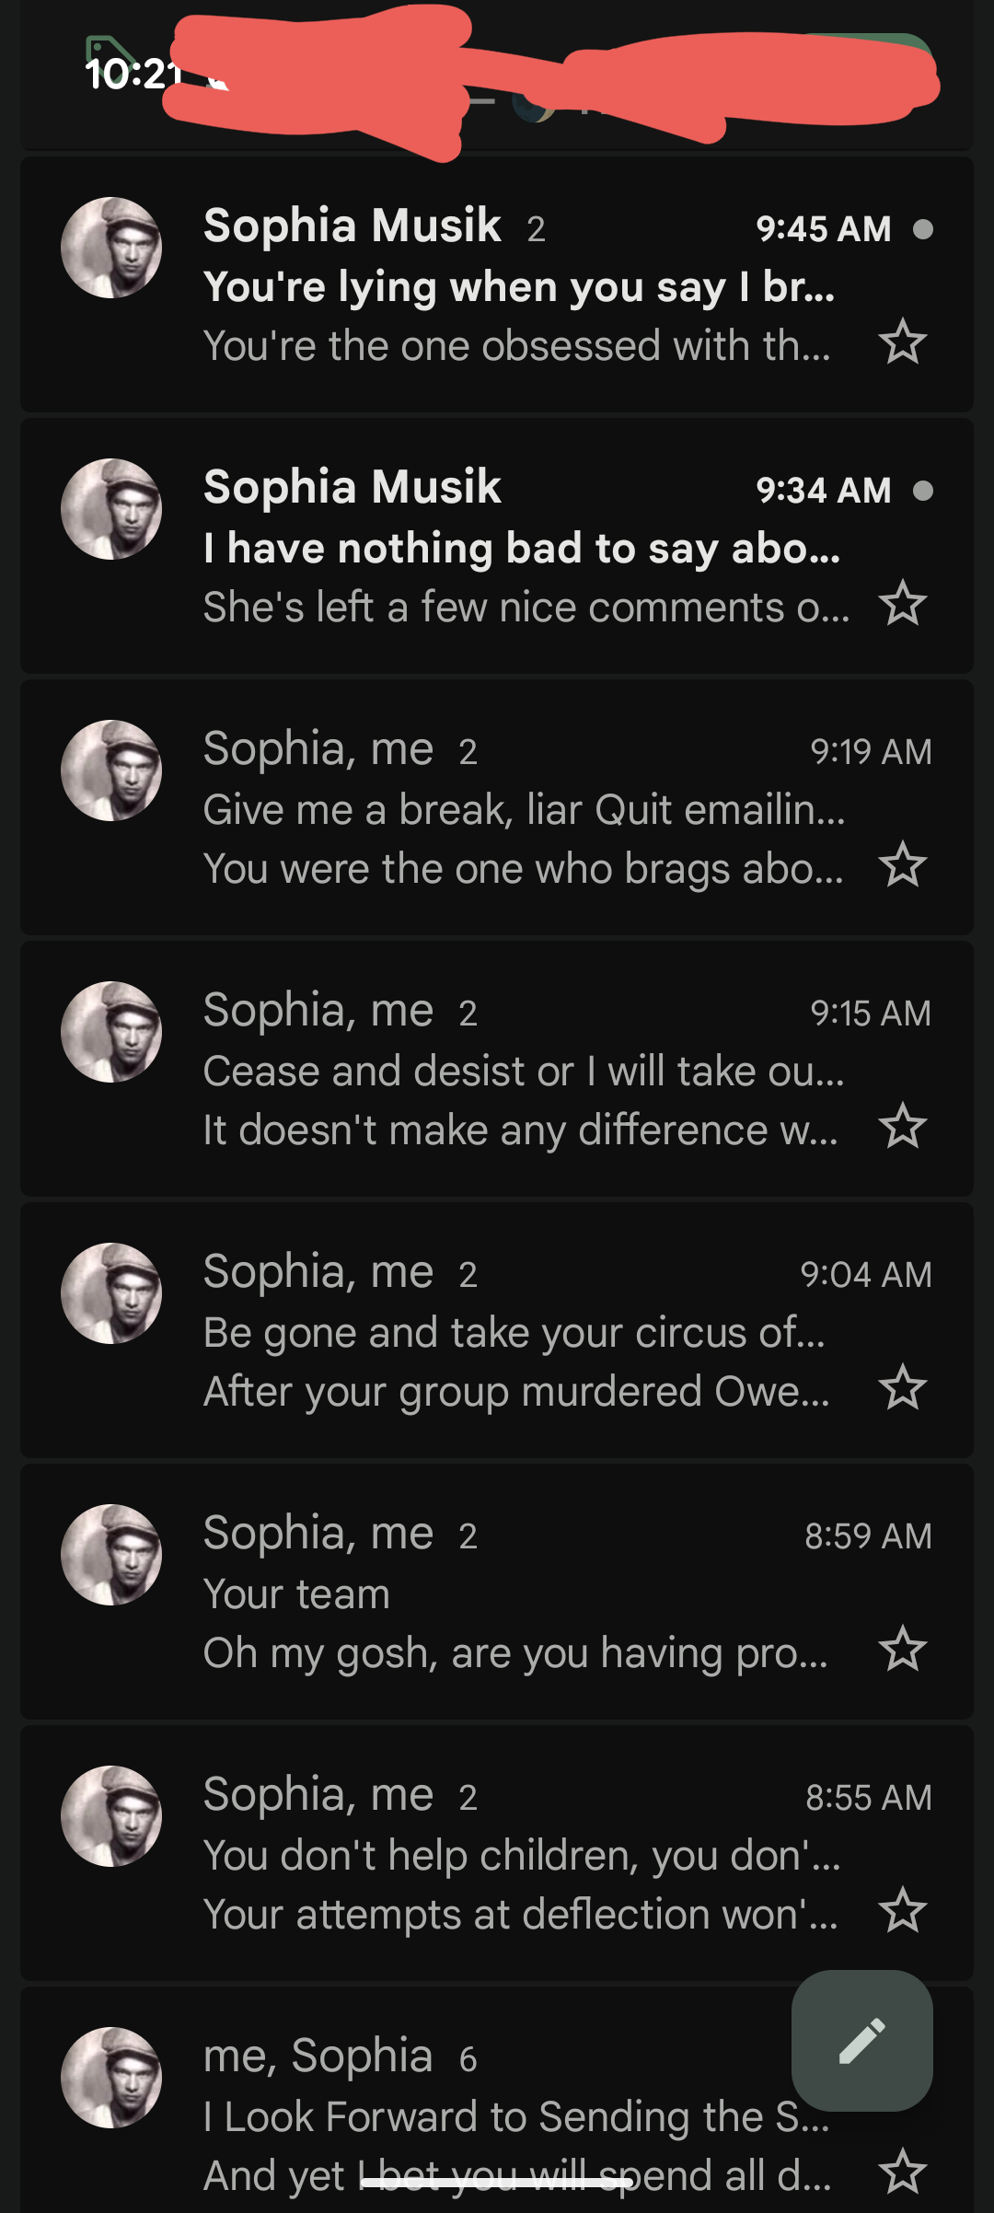Tap the avatar on 'Cease and desist' email
Screen dimensions: 994x2213
click(x=111, y=1032)
